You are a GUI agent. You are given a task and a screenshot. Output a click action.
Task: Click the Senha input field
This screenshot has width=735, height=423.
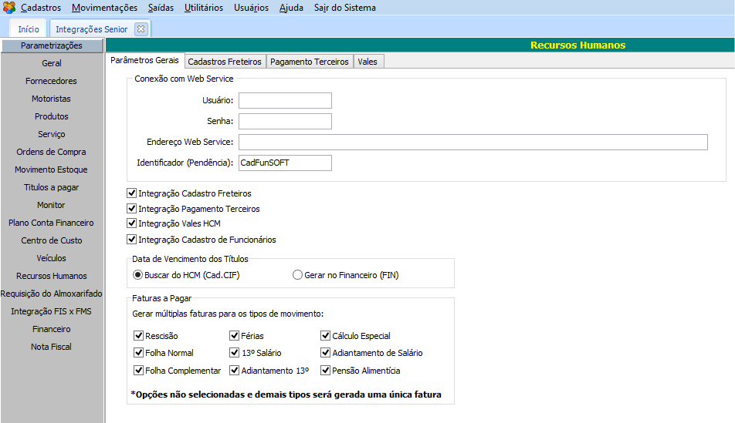click(x=285, y=121)
